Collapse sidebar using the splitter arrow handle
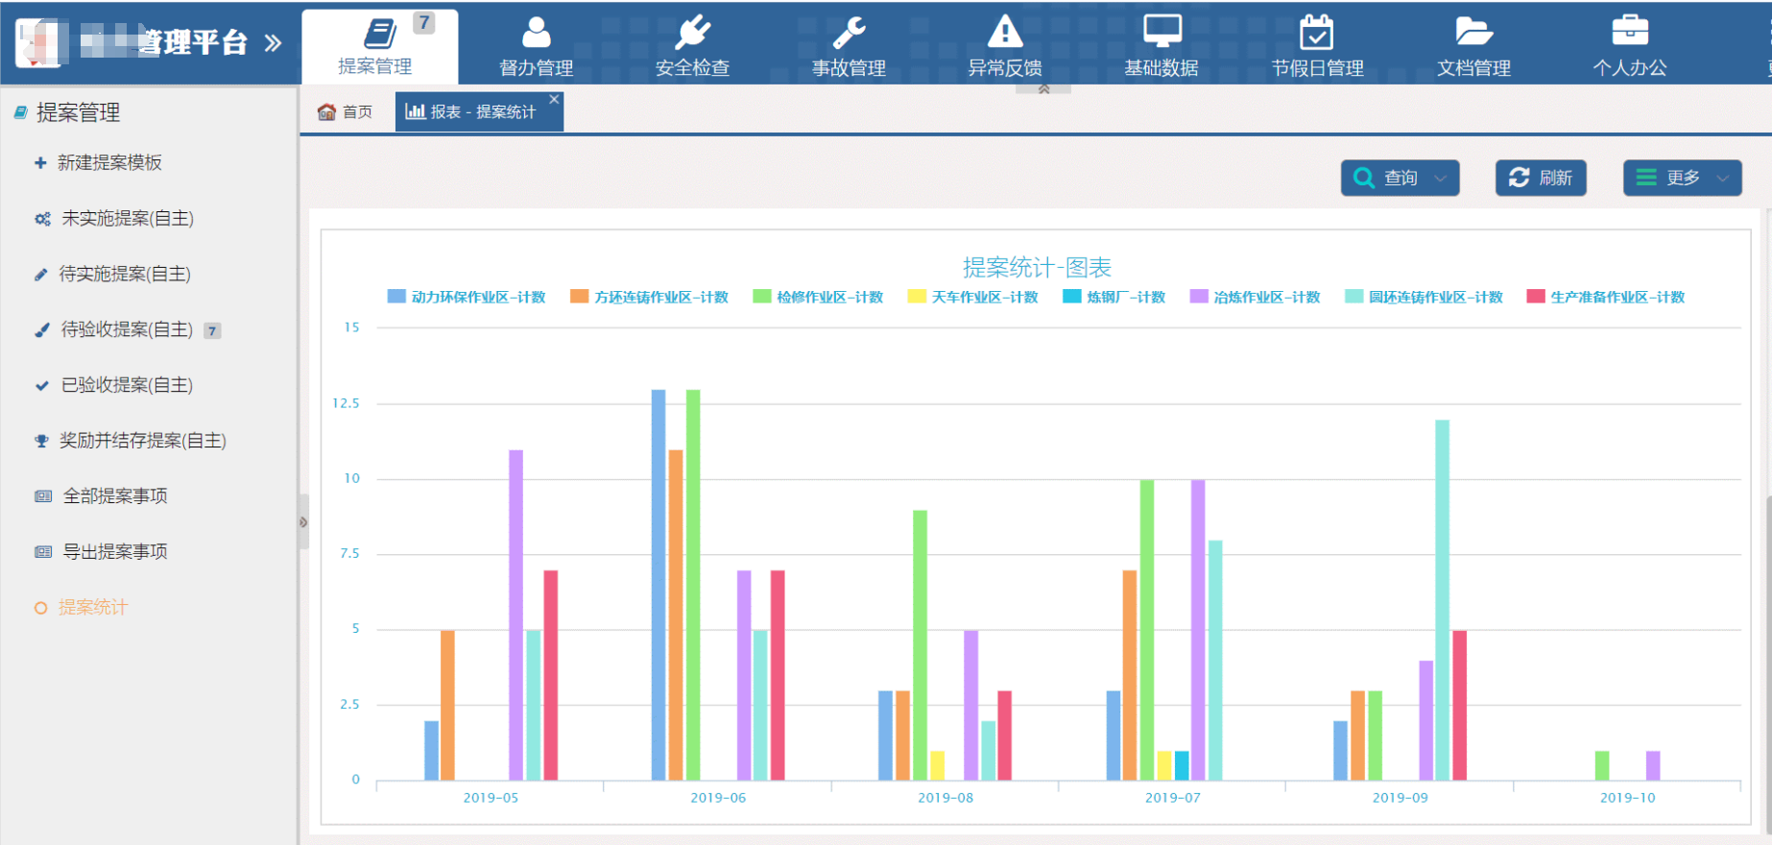This screenshot has width=1772, height=845. point(303,522)
